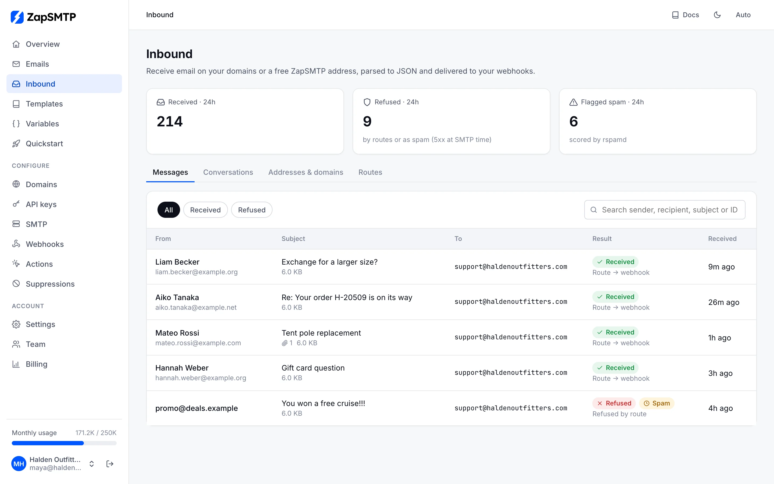
Task: Click the Spam badge on the cruise message
Action: [x=657, y=403]
